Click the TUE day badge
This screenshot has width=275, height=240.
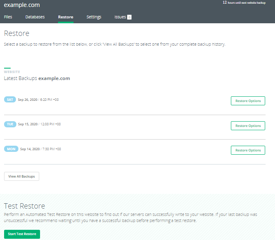click(x=10, y=124)
